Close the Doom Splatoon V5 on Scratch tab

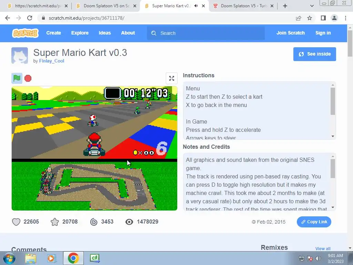(x=135, y=6)
